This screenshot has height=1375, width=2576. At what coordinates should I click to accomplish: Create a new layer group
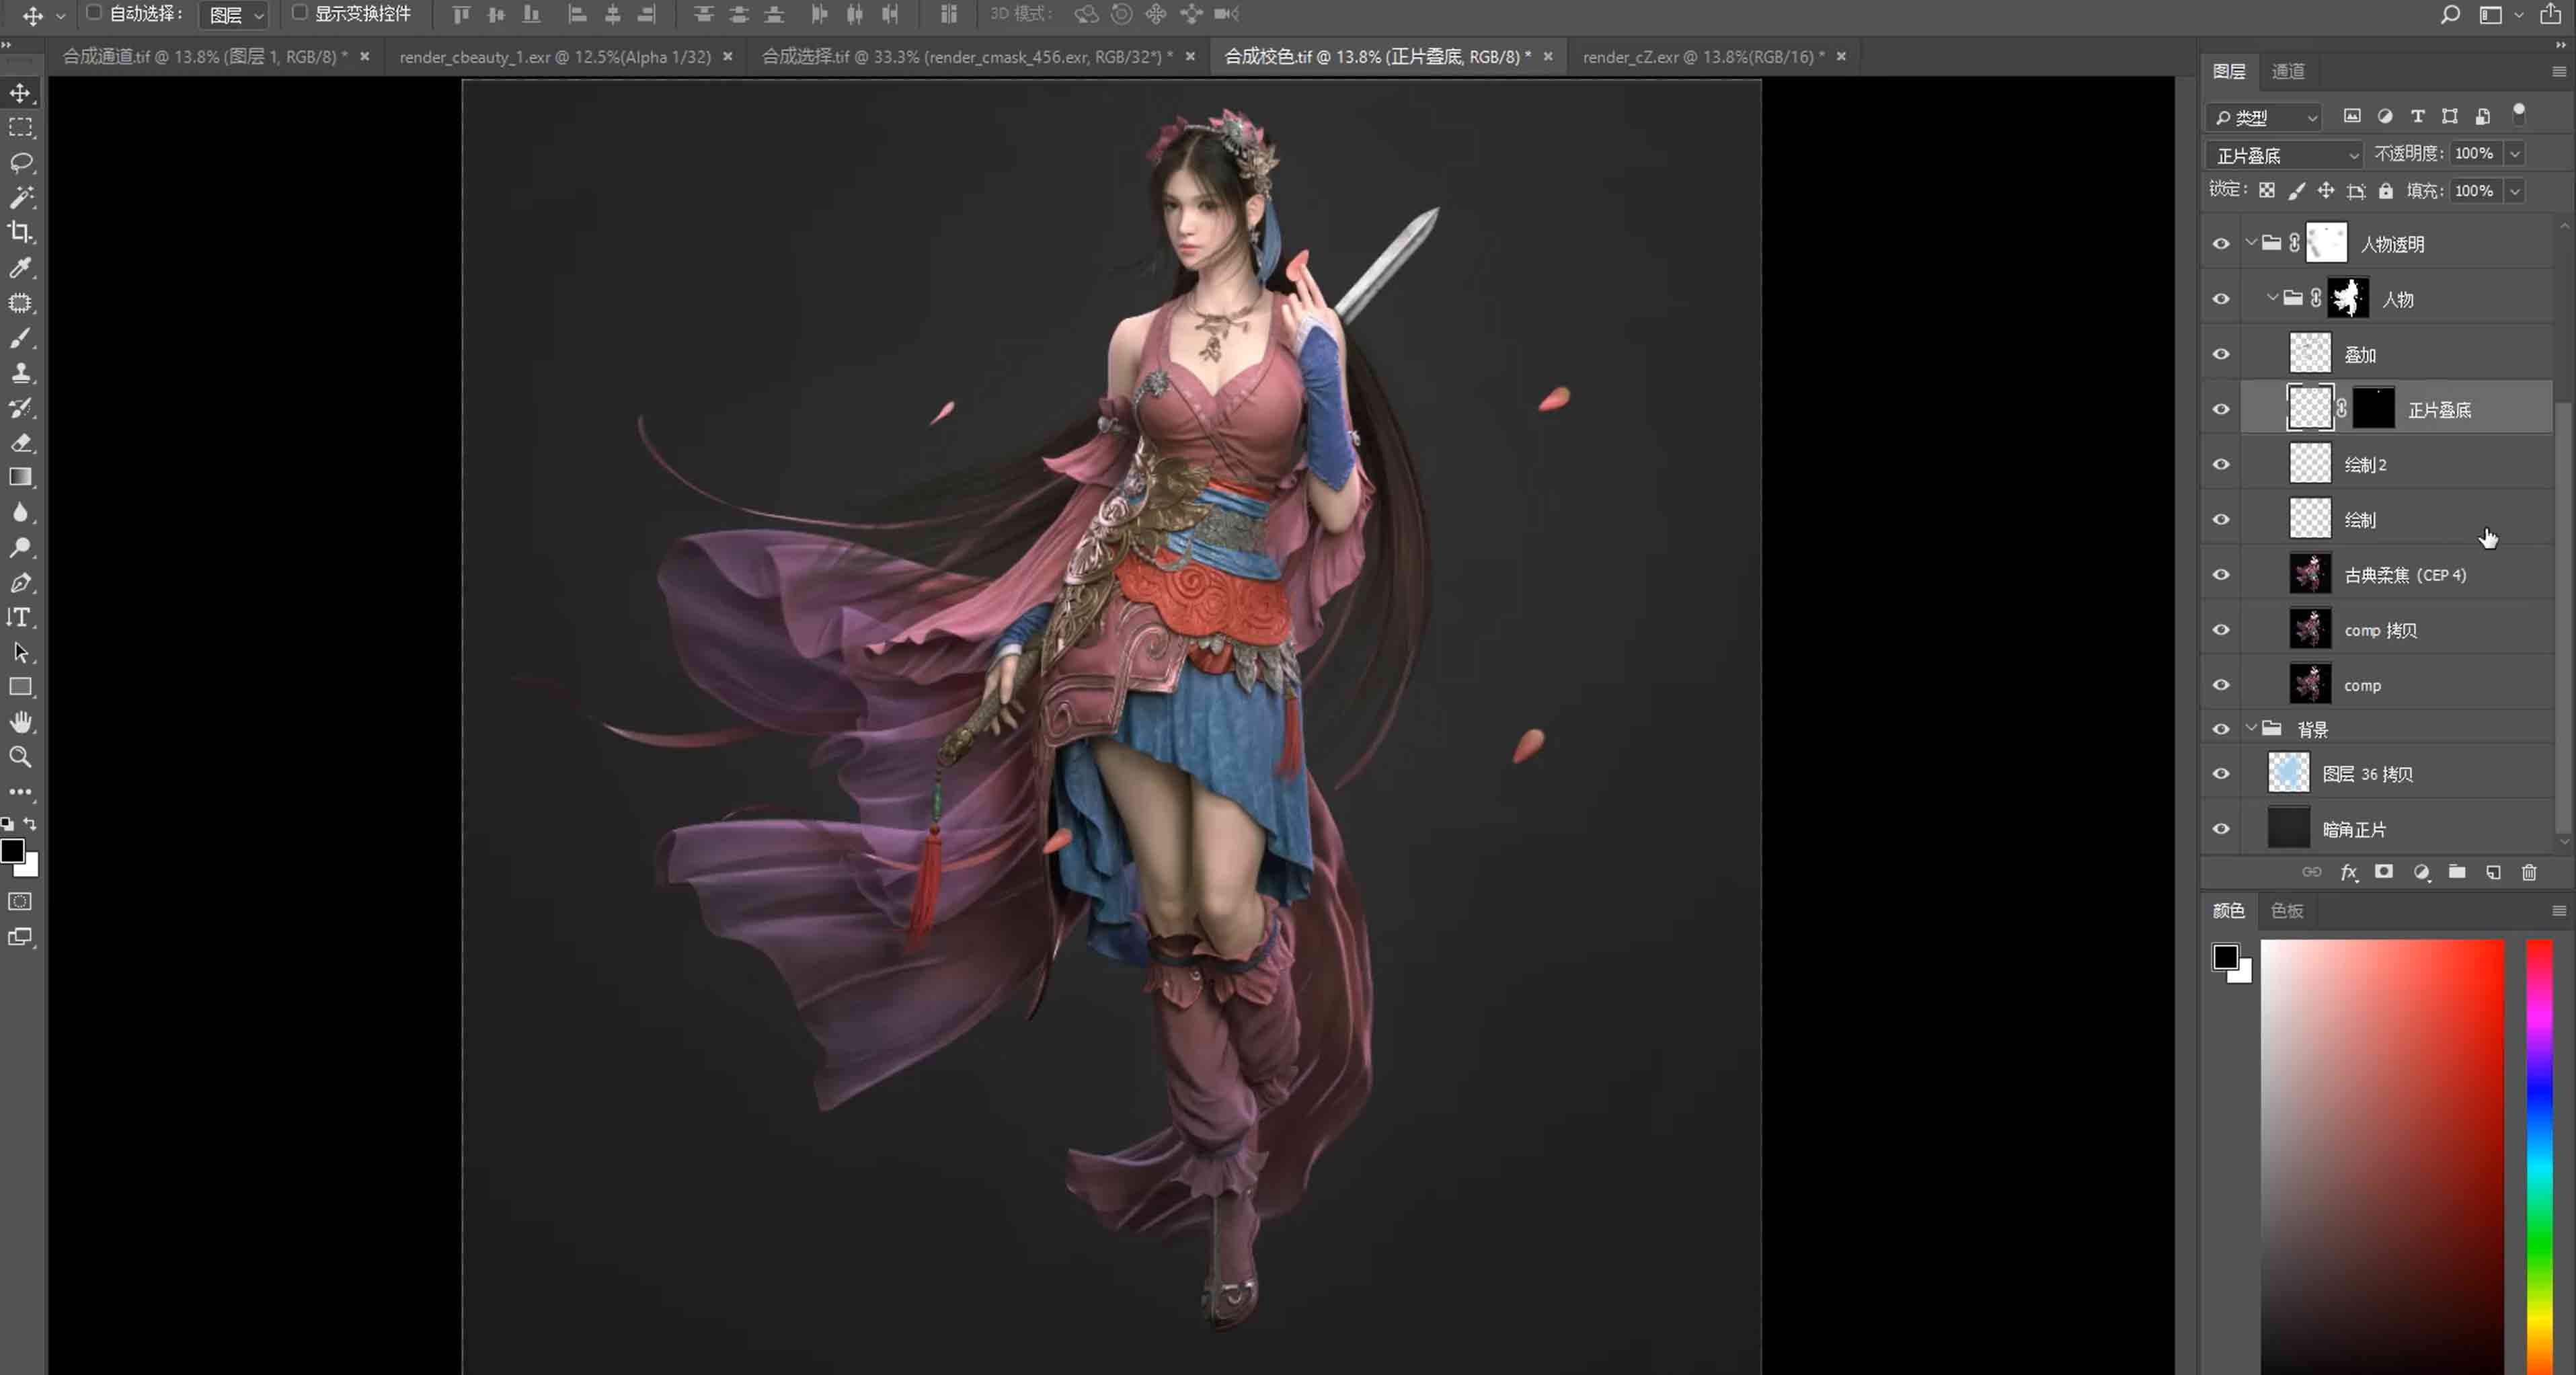[x=2457, y=872]
